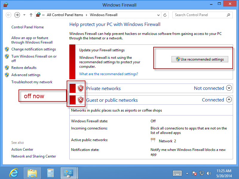
Task: Click 'Not connected' status text
Action: tap(209, 88)
